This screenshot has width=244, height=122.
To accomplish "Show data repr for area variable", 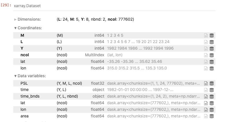I will point(211,116).
